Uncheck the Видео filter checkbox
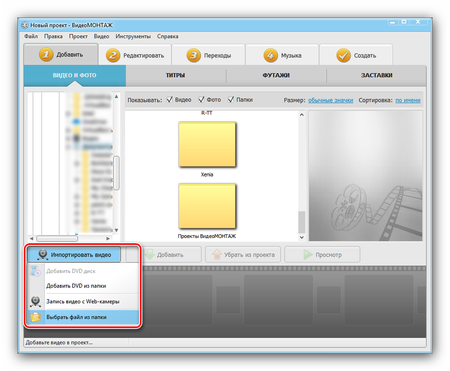 tap(170, 100)
